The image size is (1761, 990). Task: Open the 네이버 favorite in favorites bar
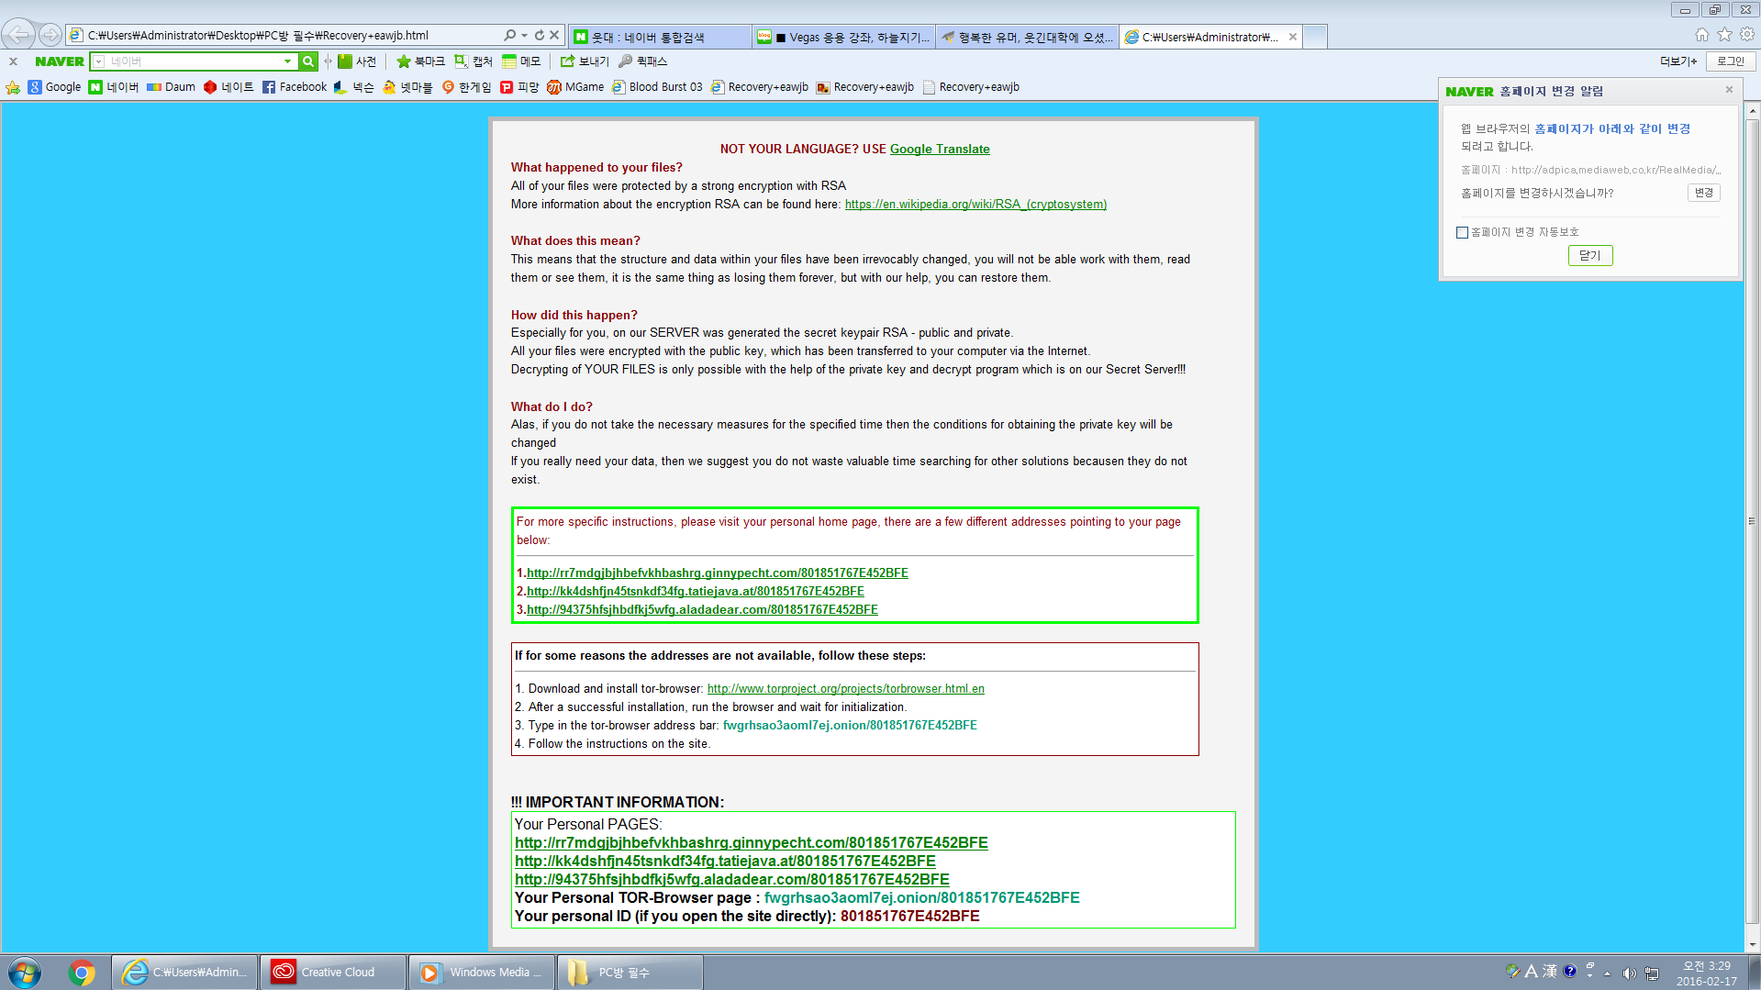114,87
